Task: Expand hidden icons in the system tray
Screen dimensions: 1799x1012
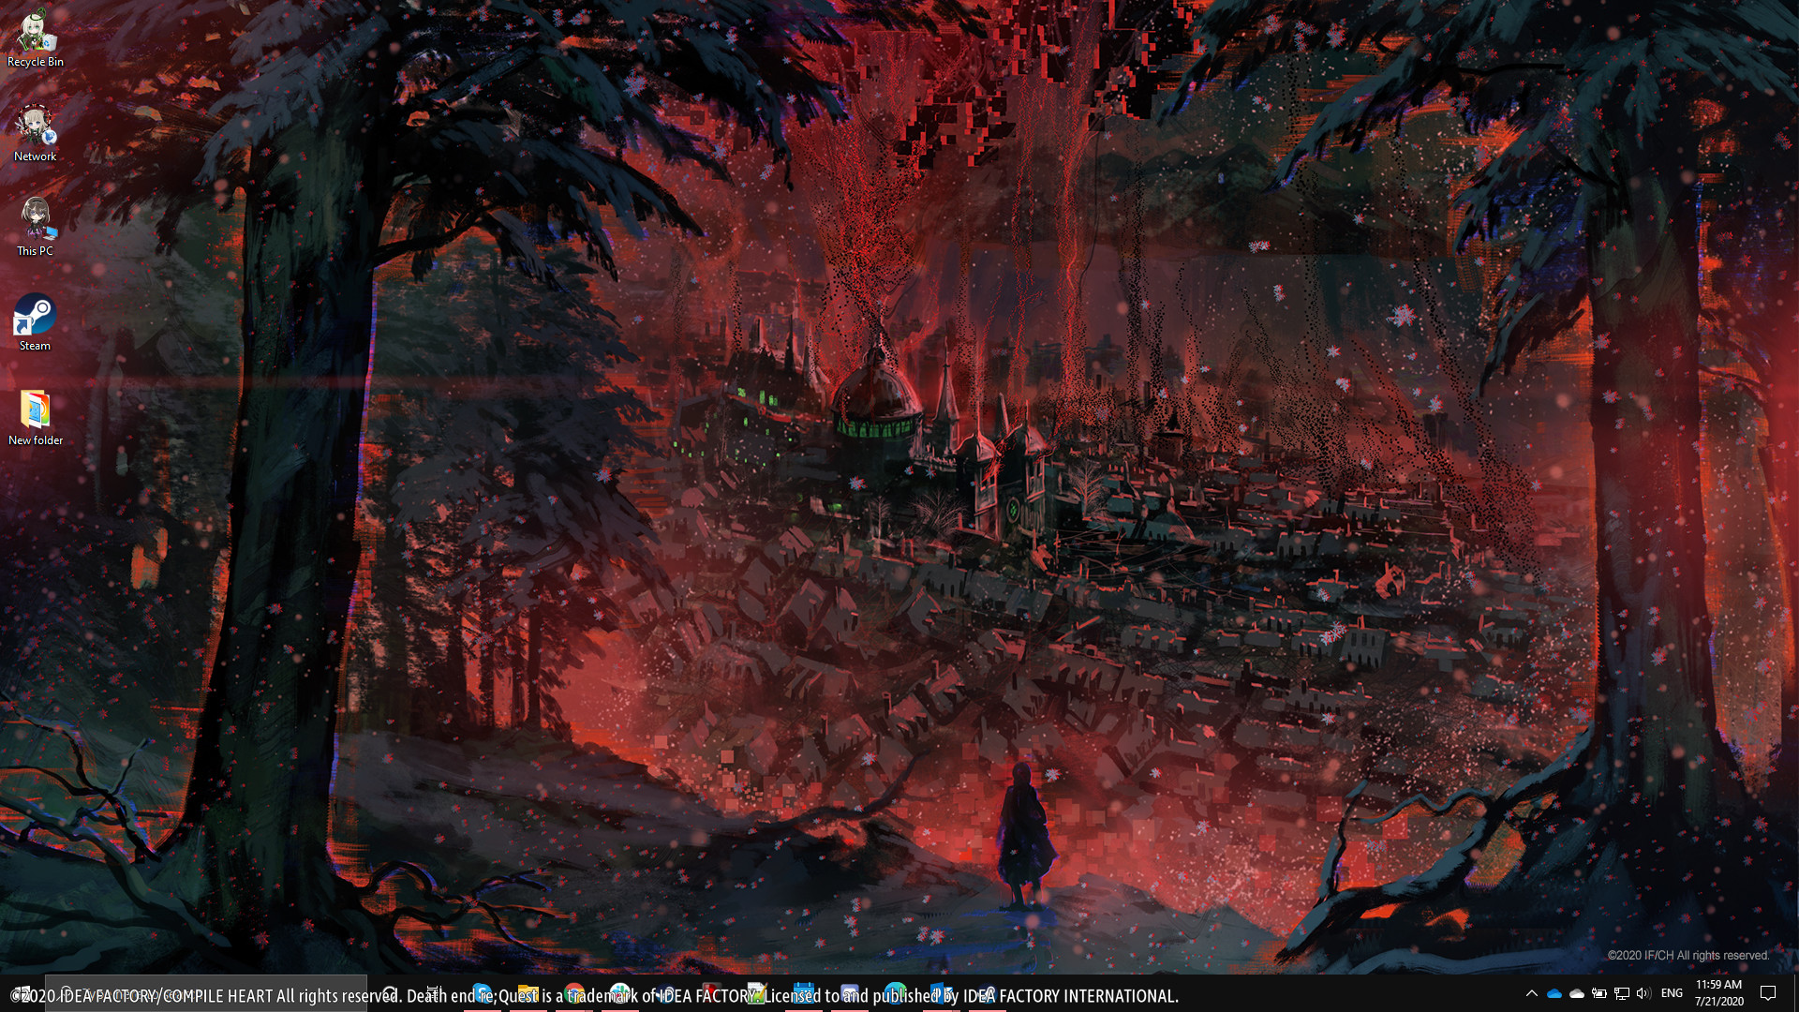Action: [1532, 993]
